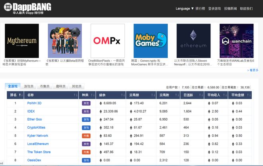Open the Mythereum news thumbnail
This screenshot has height=166, width=263.
[x=22, y=41]
